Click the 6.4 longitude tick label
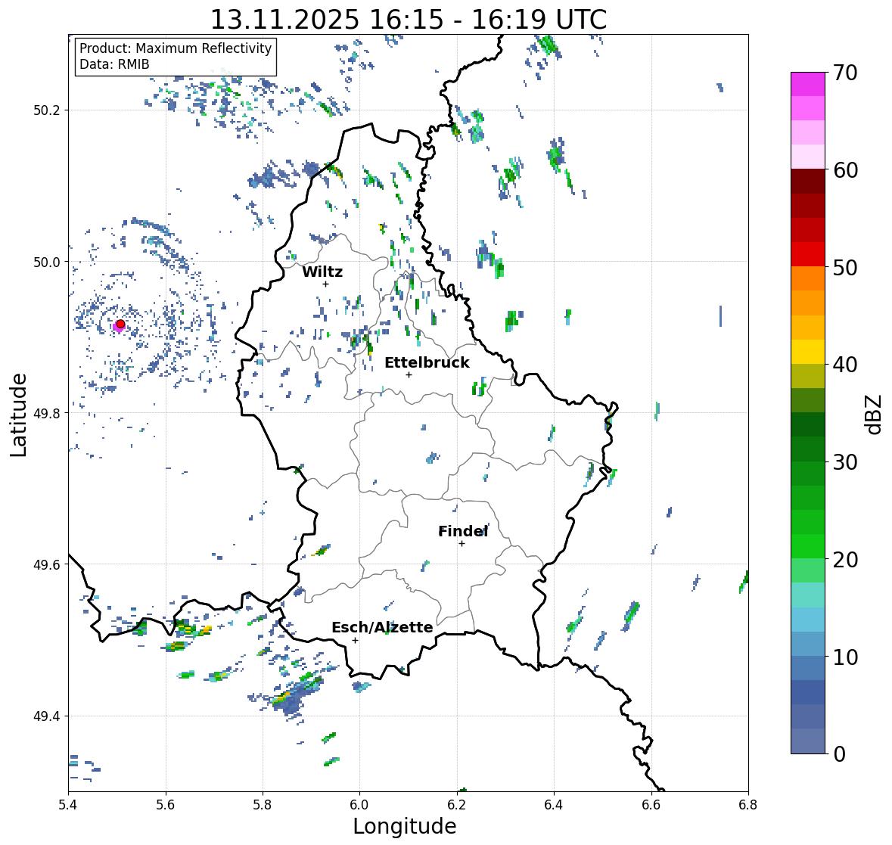Screen dimensions: 892x845 (554, 805)
